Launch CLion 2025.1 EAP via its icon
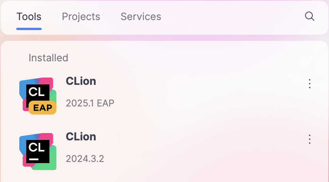 point(38,95)
